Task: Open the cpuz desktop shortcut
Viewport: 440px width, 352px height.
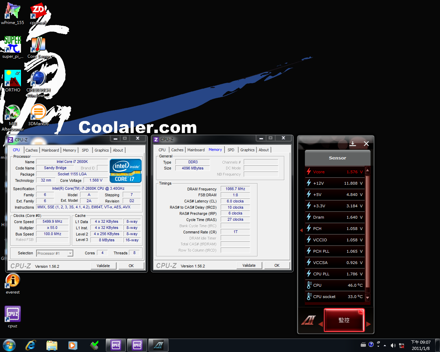Action: (12, 317)
